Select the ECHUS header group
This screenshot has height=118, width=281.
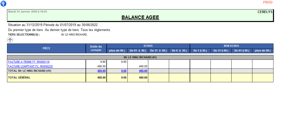point(148,46)
